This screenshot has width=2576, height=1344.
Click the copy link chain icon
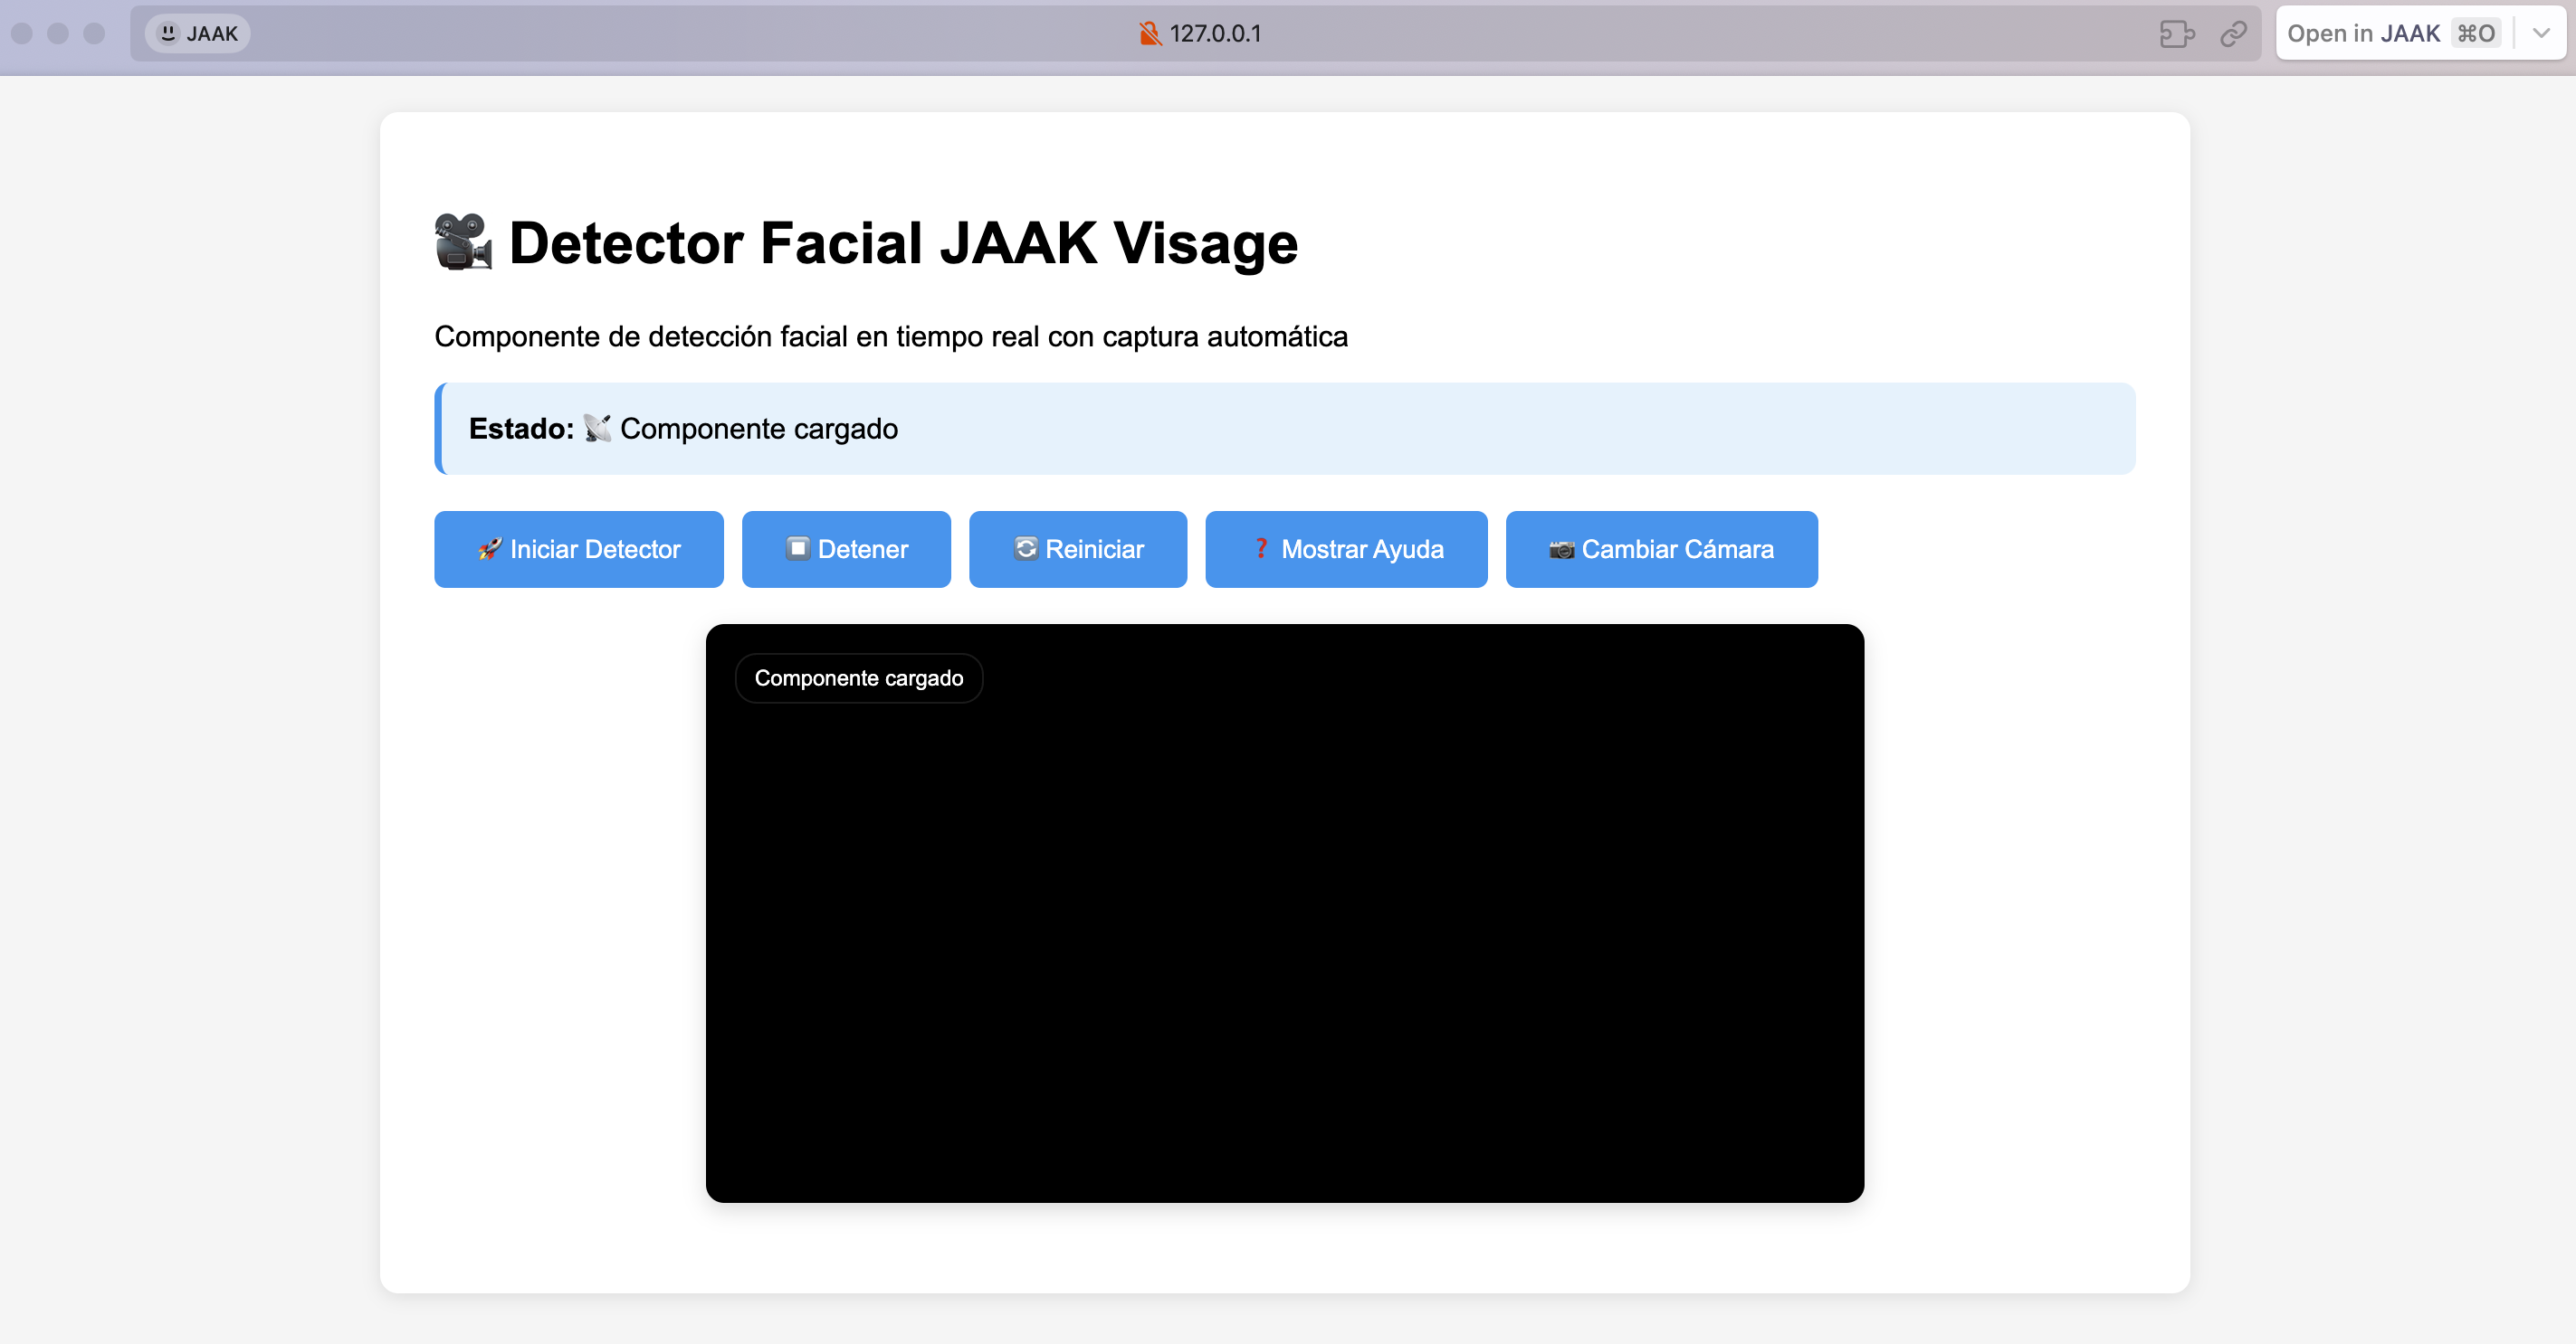(x=2233, y=34)
